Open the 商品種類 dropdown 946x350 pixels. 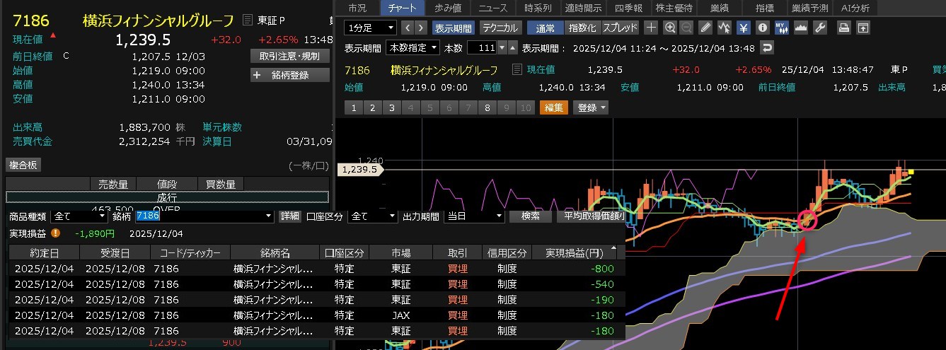point(79,216)
